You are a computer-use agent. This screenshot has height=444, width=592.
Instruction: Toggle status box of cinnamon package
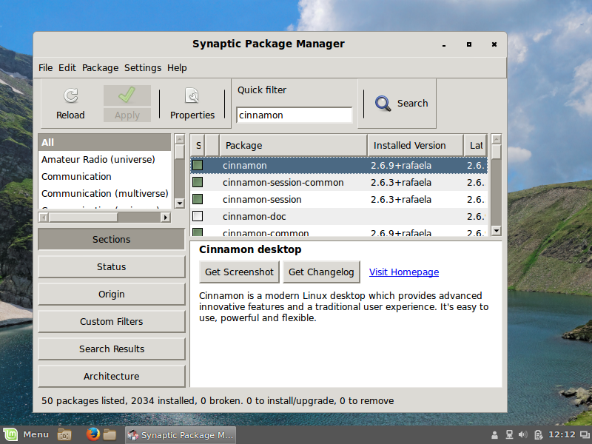tap(198, 165)
